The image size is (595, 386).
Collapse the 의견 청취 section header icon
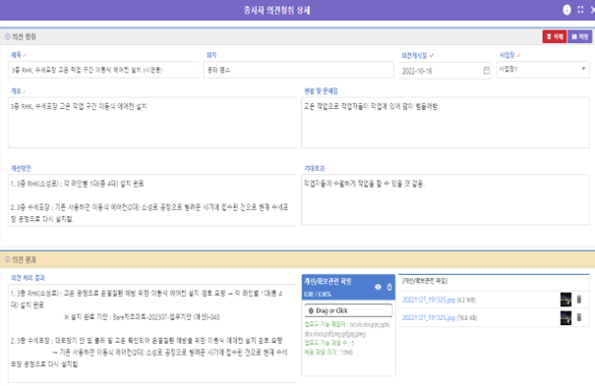pos(7,36)
